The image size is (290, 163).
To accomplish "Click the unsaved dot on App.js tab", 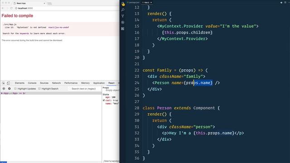I will 151,3.
